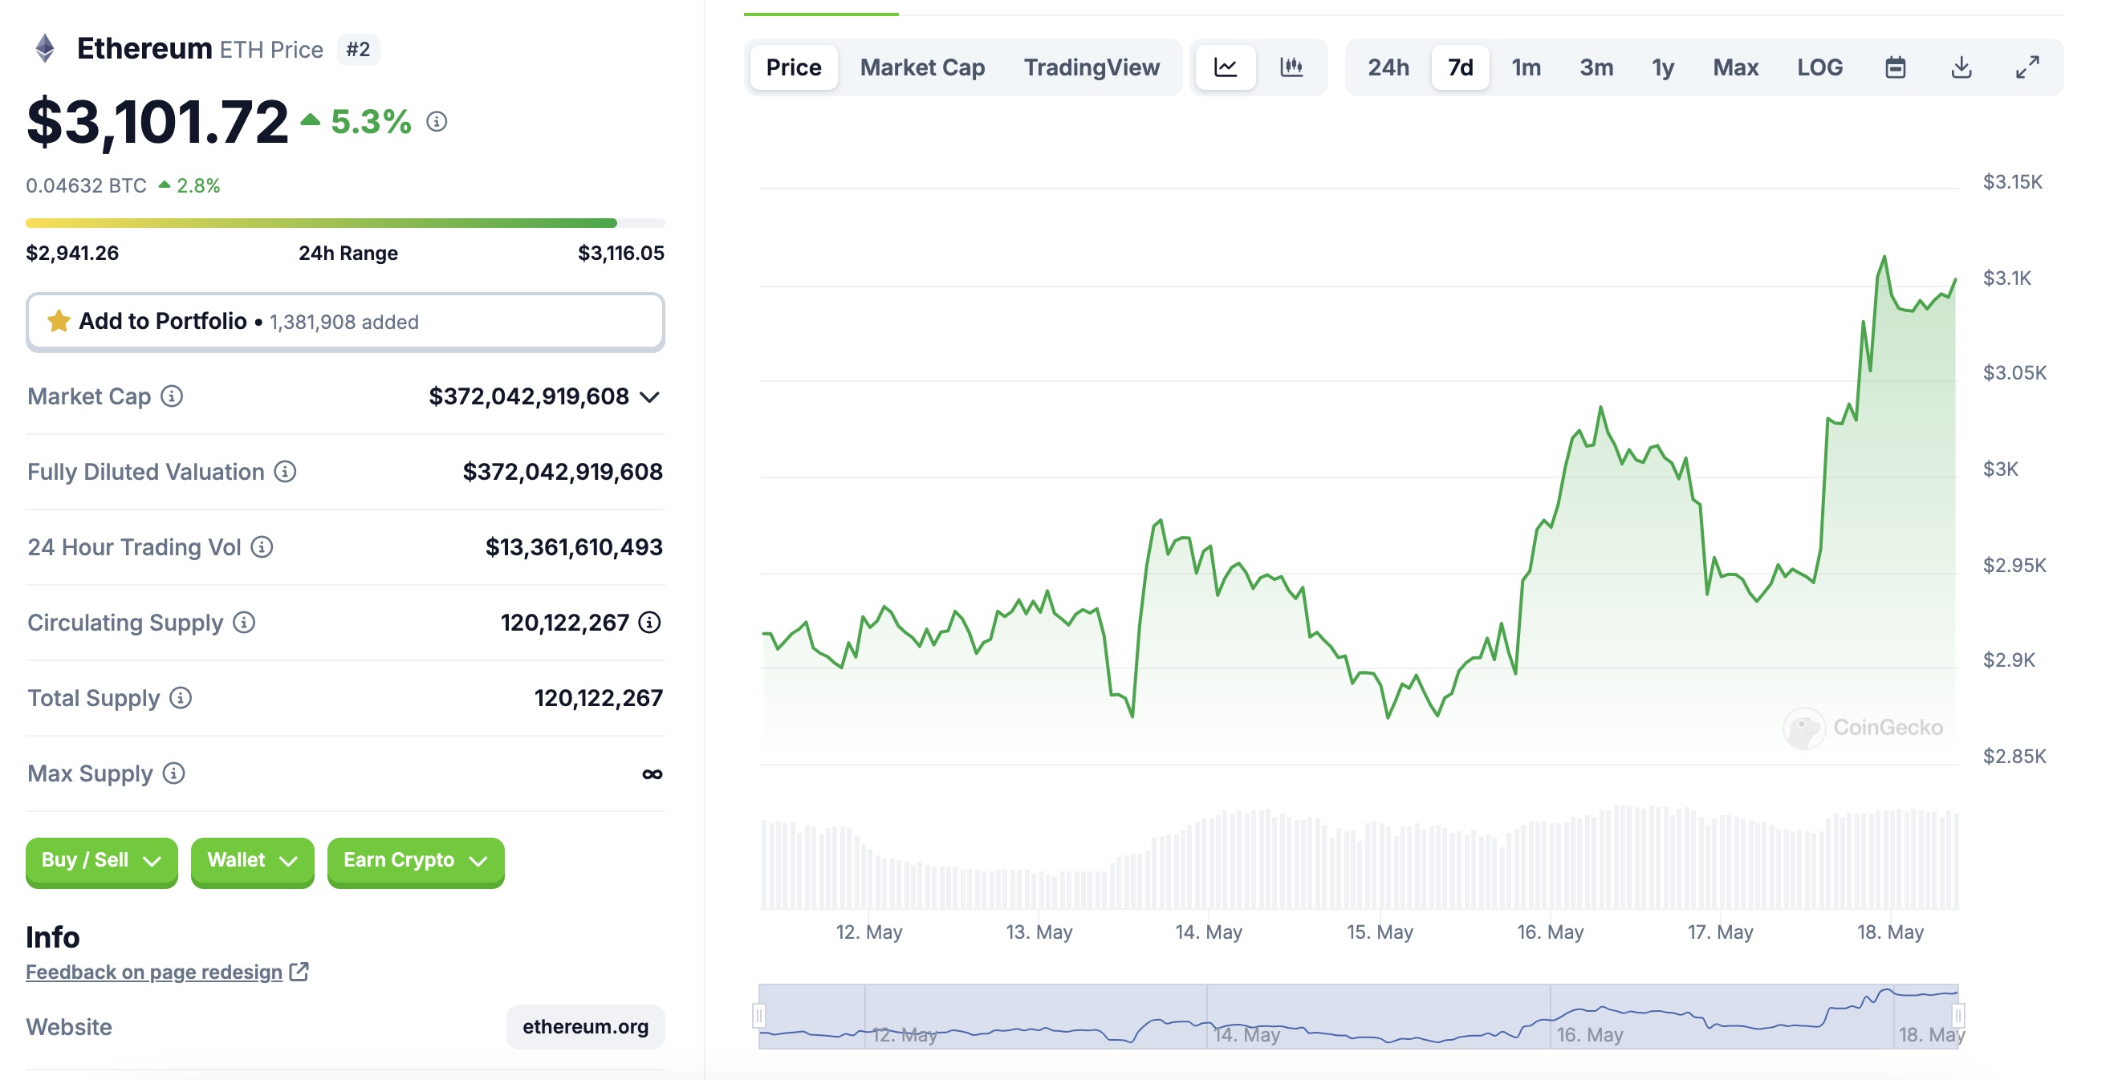Image resolution: width=2114 pixels, height=1080 pixels.
Task: Switch to candlestick chart view icon
Action: (x=1291, y=67)
